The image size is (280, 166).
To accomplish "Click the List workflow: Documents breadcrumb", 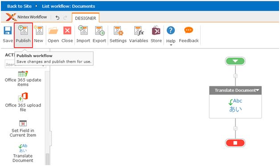I will (69, 6).
